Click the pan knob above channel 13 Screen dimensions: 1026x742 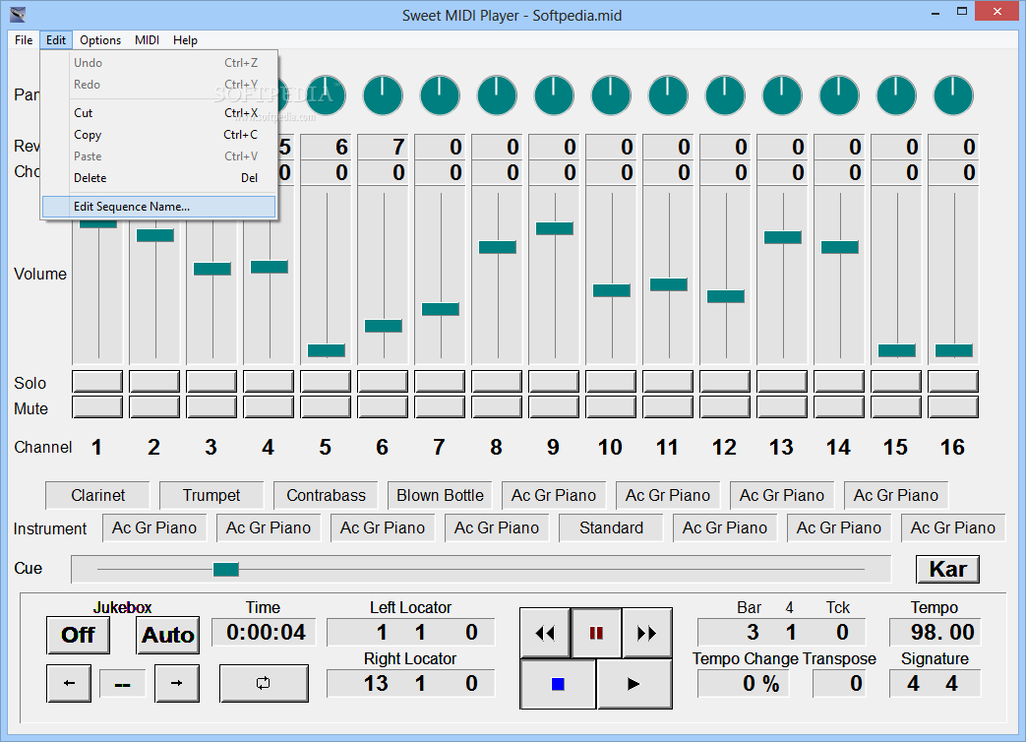(782, 95)
